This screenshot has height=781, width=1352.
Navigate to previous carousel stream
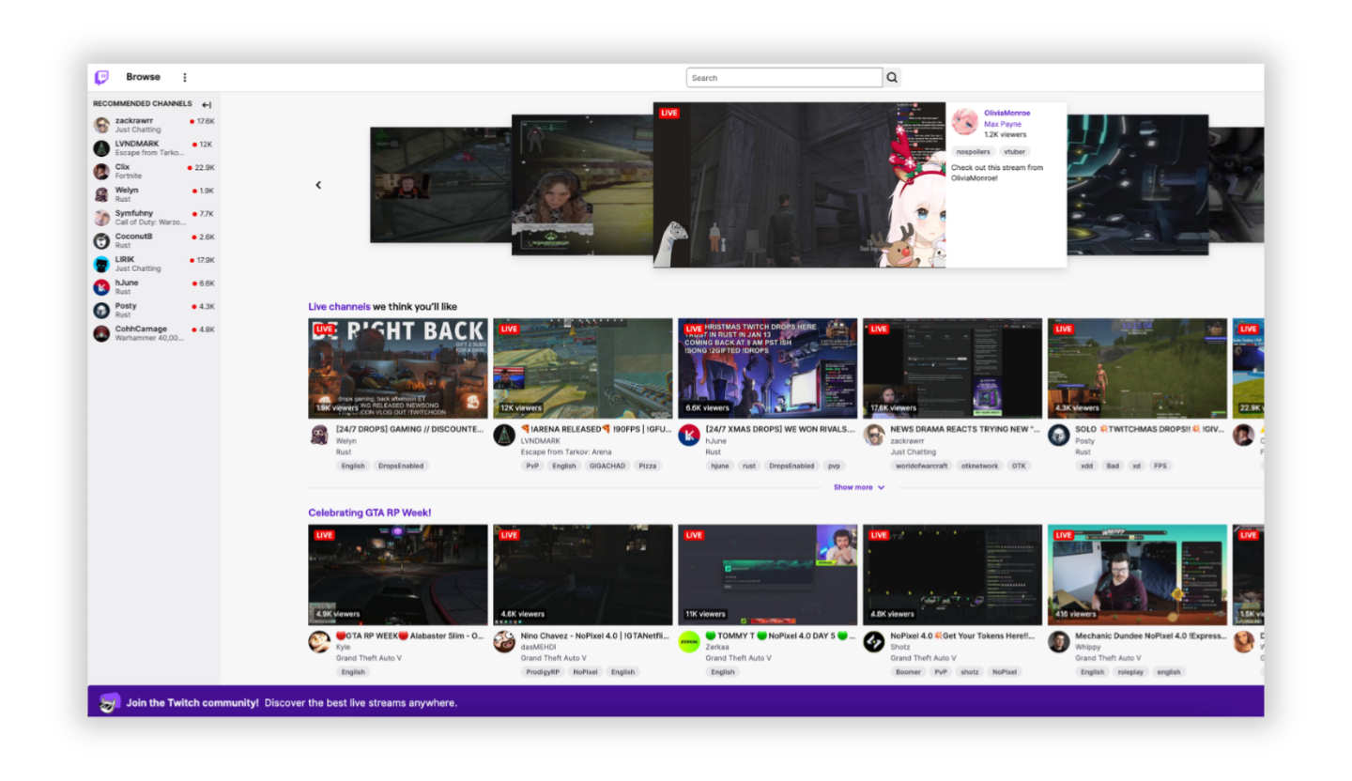click(318, 184)
